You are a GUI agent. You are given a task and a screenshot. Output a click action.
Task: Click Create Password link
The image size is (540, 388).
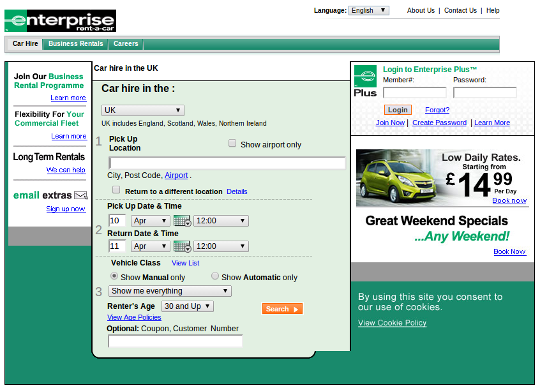pos(439,123)
